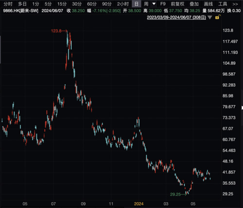Image resolution: width=243 pixels, height=208 pixels.
Task: Open the F9 detail view
Action: click(x=163, y=4)
